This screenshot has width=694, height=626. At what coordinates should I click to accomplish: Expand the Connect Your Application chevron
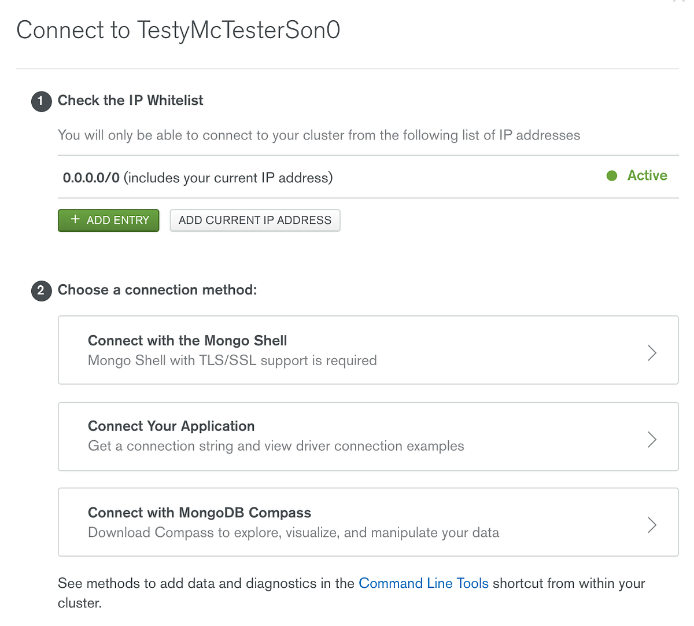(652, 439)
